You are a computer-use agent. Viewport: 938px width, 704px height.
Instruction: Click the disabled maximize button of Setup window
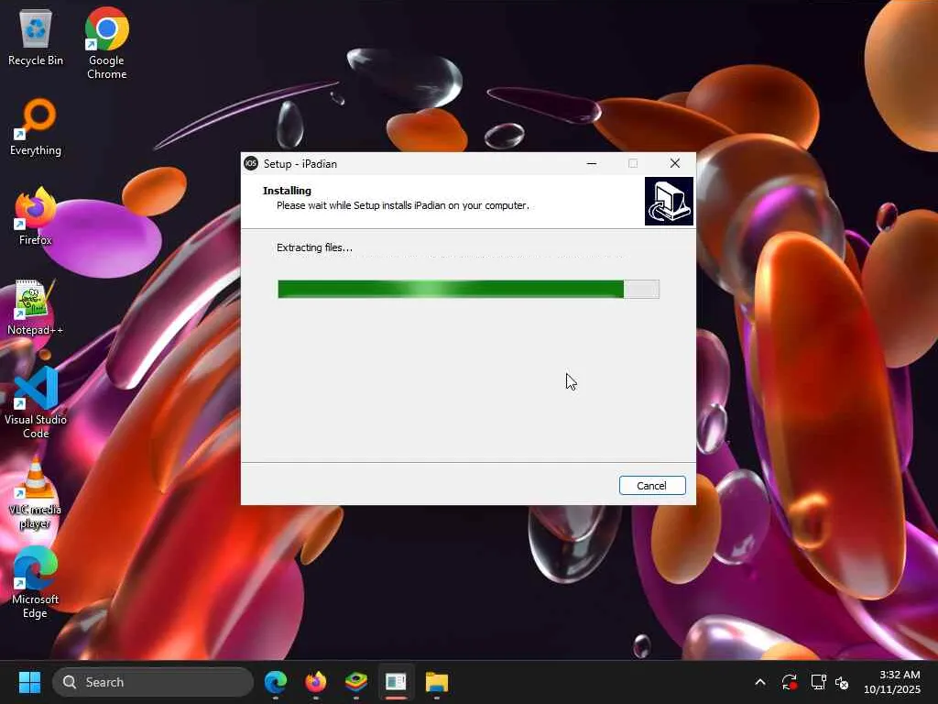click(633, 163)
